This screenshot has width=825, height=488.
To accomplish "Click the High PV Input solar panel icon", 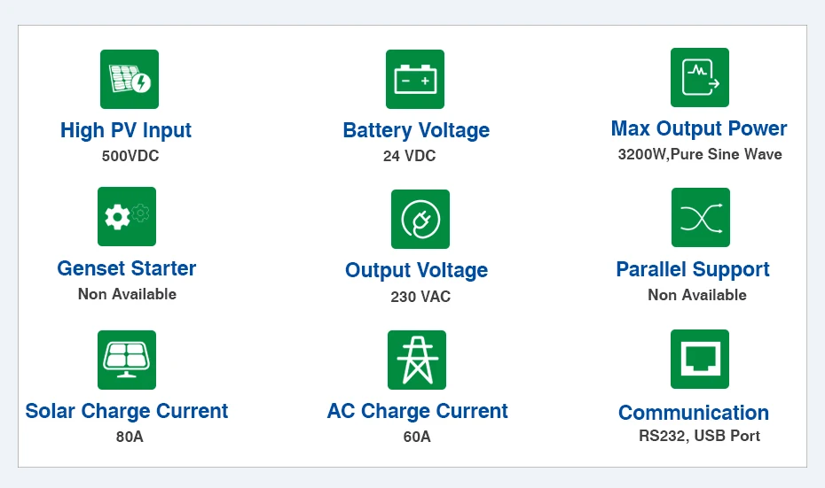I will [x=130, y=80].
